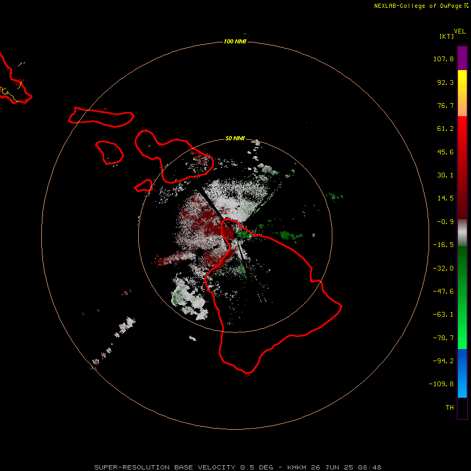Click the green segment of the color bar
The height and width of the screenshot is (471, 471).
click(x=462, y=297)
